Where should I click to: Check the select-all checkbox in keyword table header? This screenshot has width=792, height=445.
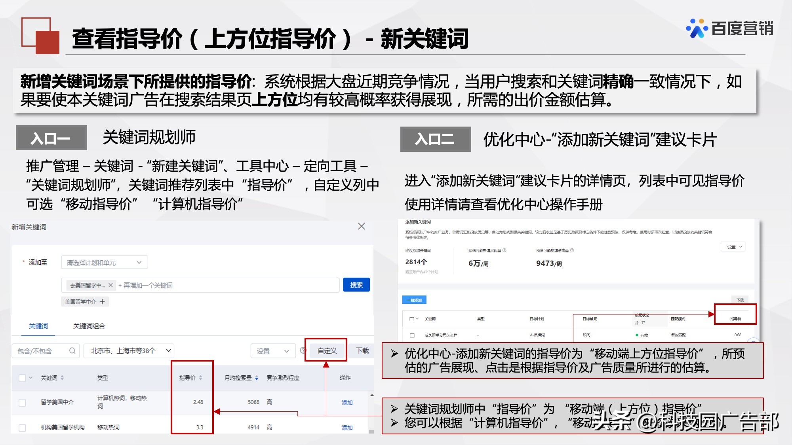23,378
